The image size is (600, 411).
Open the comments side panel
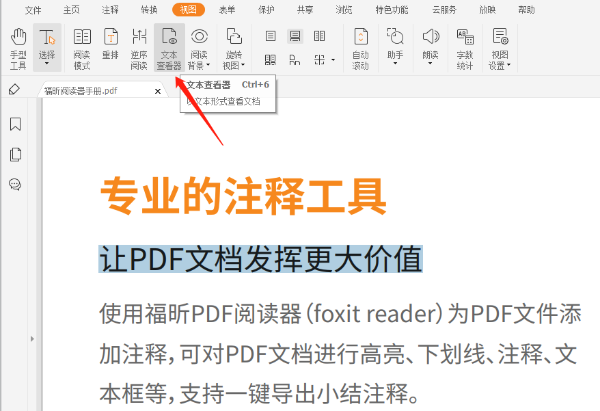click(15, 185)
